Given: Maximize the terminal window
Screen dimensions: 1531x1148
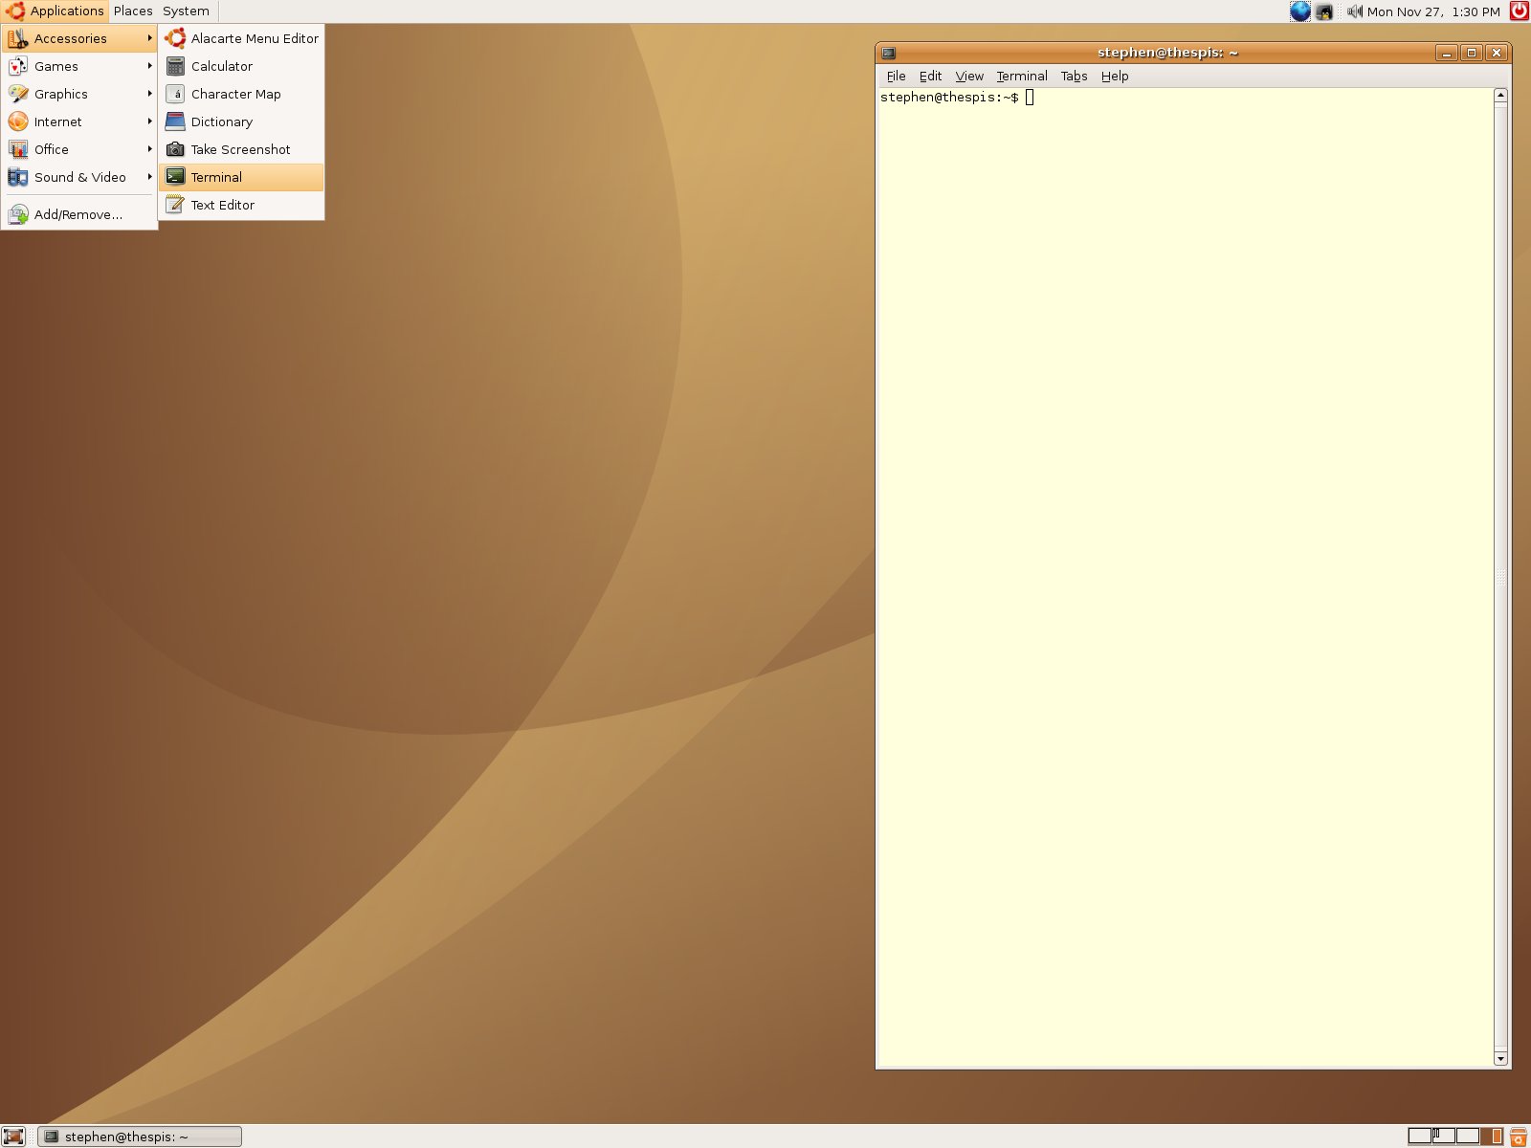Looking at the screenshot, I should (1472, 53).
